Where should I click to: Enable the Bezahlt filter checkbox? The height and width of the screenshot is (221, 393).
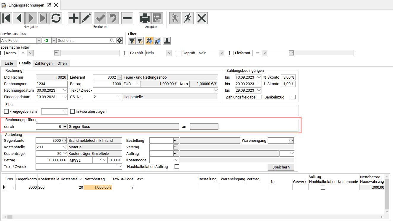point(127,53)
